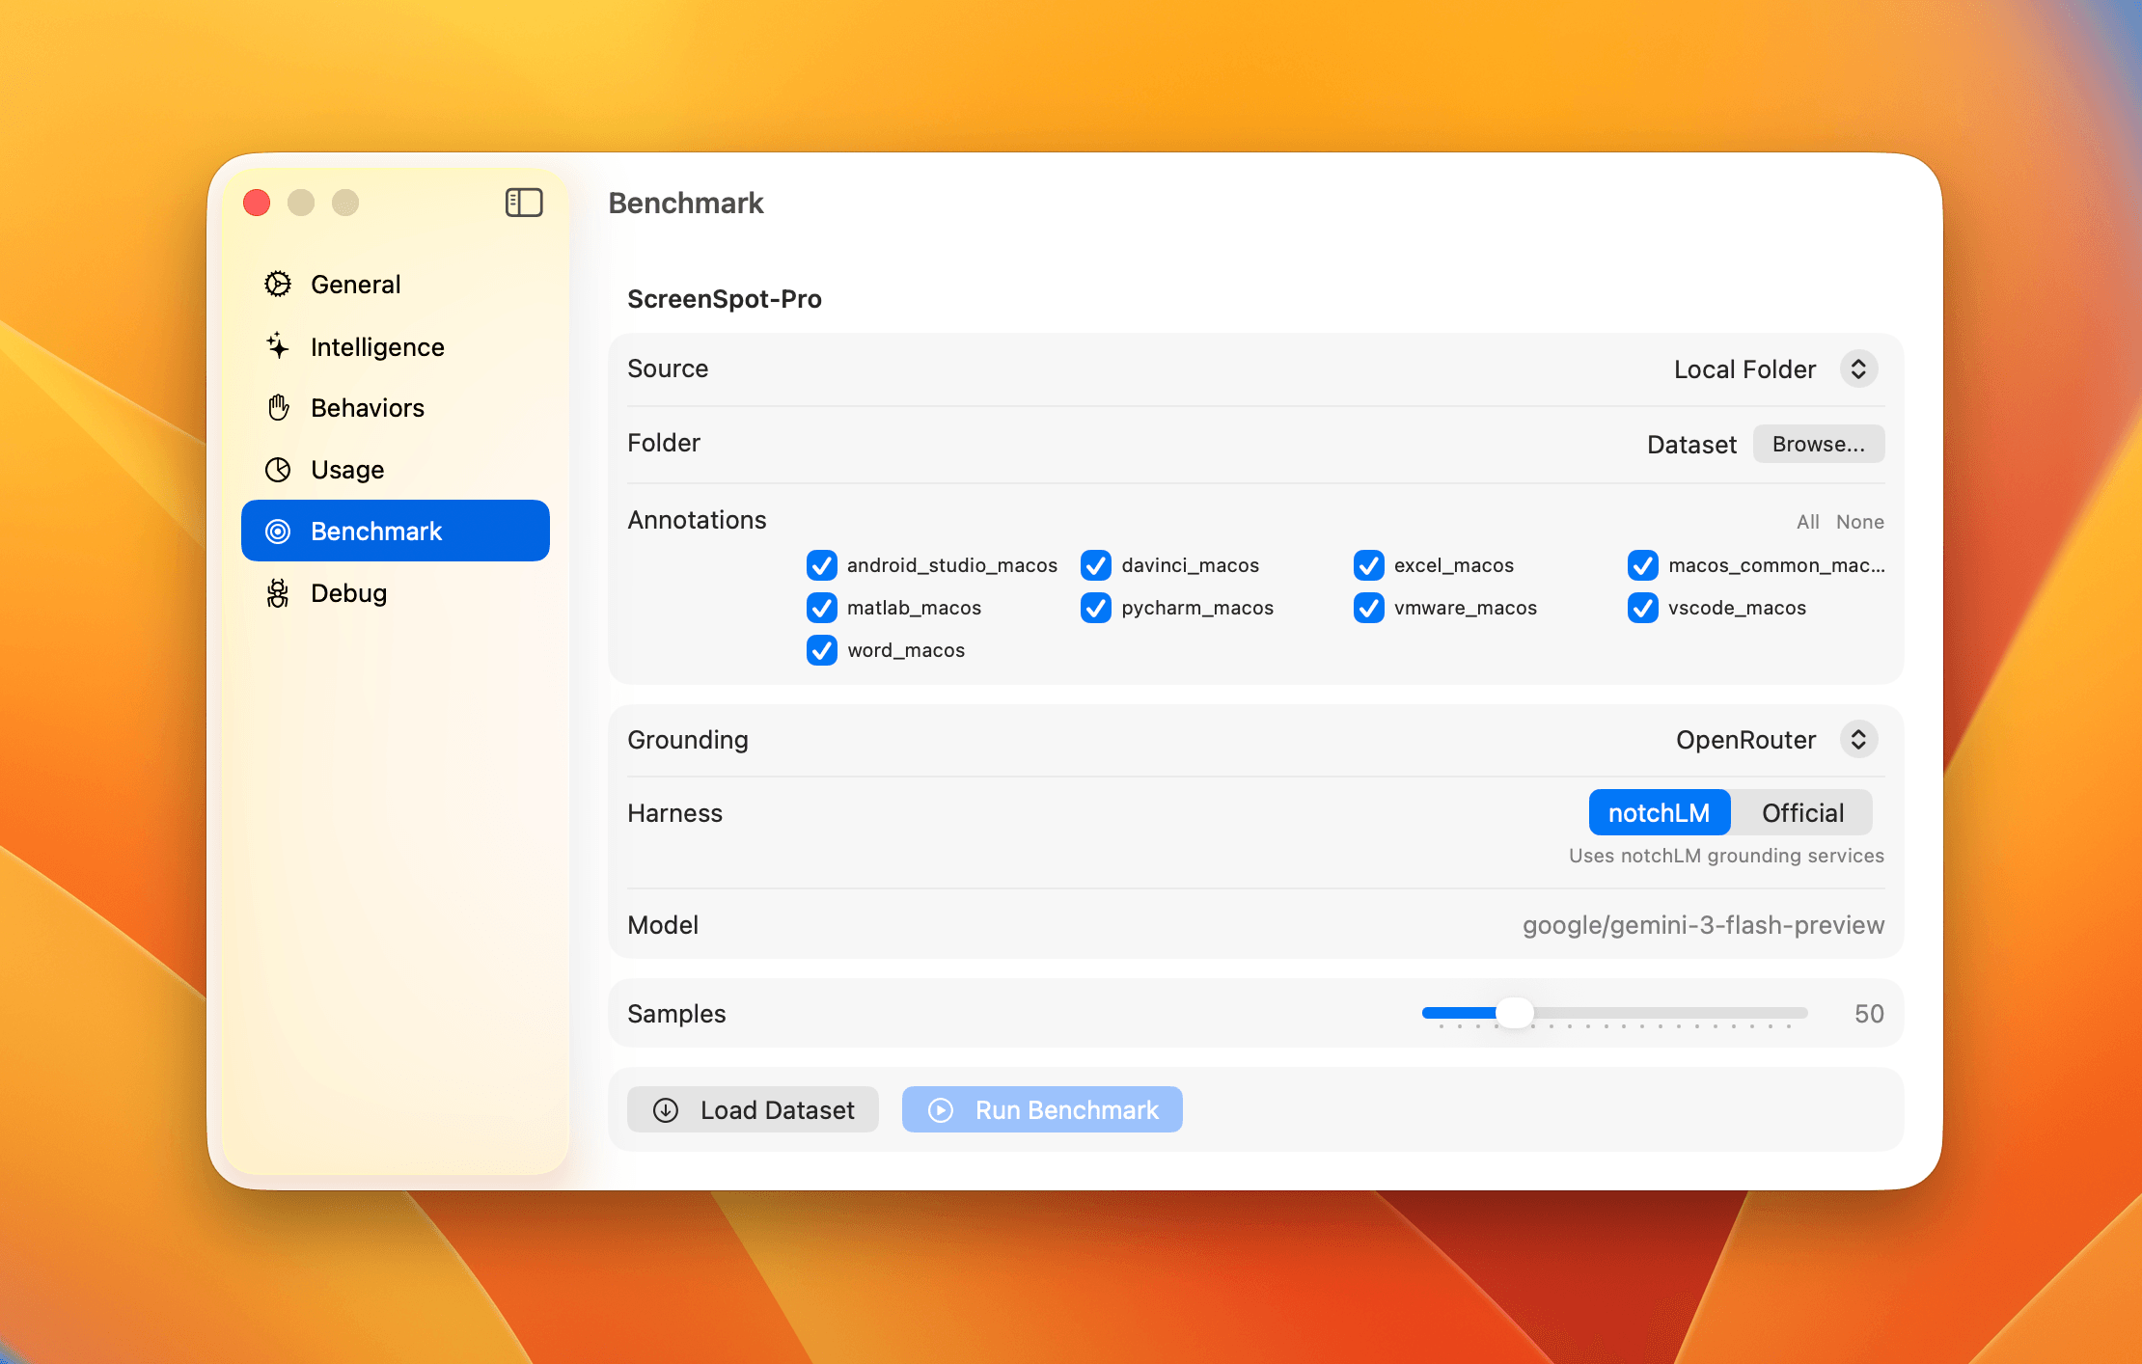The width and height of the screenshot is (2142, 1364).
Task: Click the Intelligence sparkle icon
Action: point(278,346)
